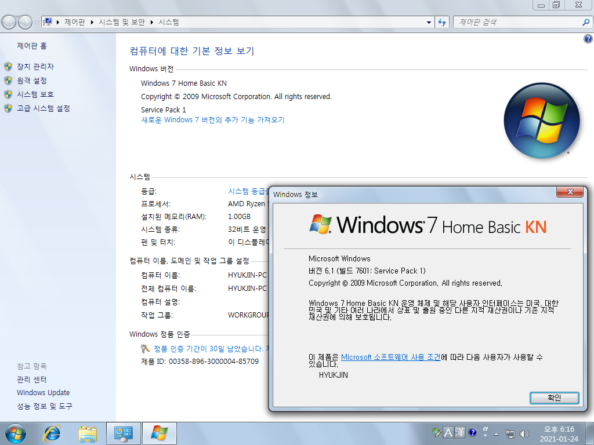
Task: Open help with the blue question icon
Action: click(x=588, y=39)
